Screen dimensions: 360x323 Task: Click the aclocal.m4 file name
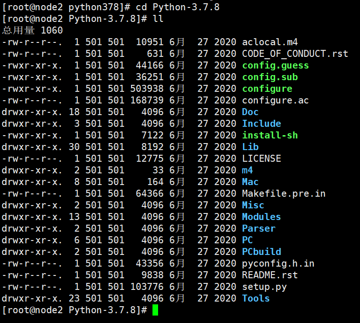[x=270, y=42]
